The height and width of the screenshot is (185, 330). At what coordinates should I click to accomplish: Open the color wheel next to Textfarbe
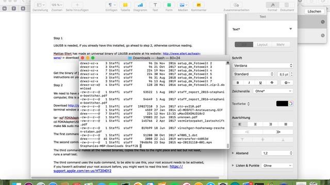pyautogui.click(x=291, y=104)
